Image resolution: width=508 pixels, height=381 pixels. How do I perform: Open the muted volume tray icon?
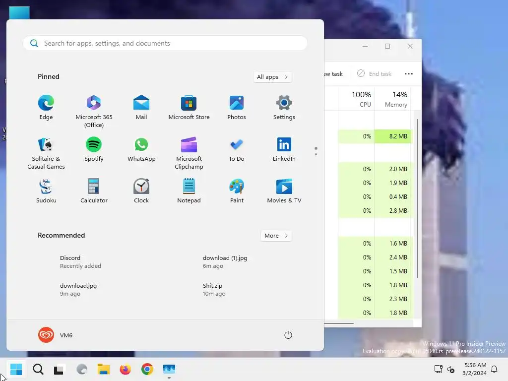coord(450,369)
